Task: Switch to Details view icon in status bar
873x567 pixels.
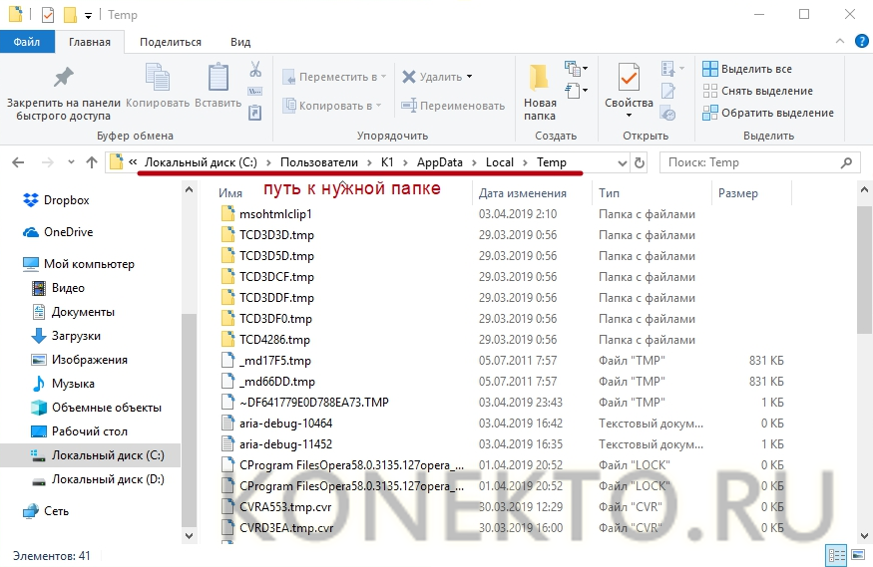Action: [x=837, y=555]
